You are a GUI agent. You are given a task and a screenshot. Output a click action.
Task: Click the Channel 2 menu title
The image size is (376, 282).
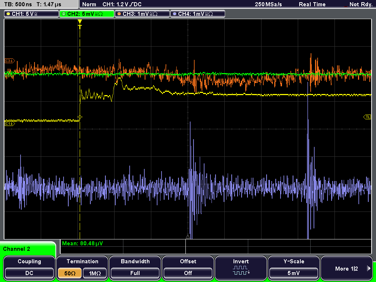[17, 249]
